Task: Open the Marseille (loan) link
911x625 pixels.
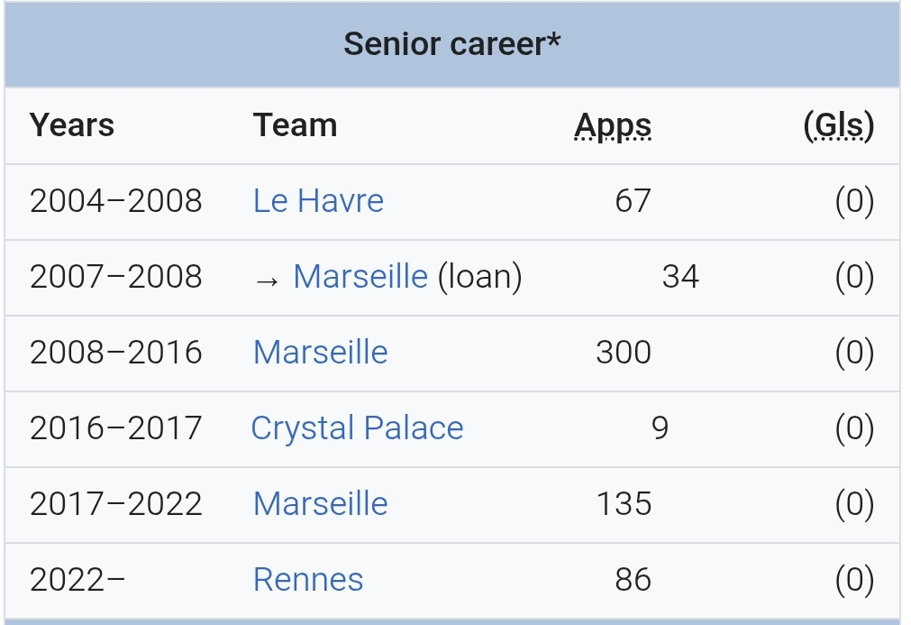Action: (x=360, y=276)
